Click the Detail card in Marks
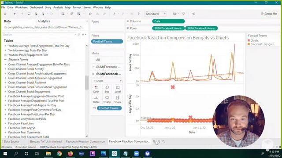 96,100
